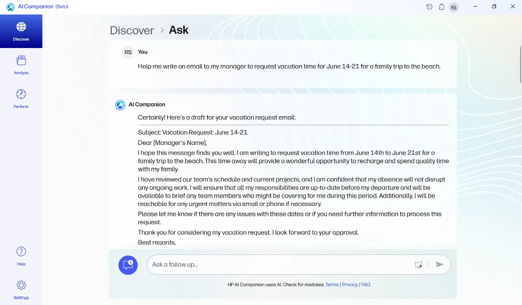Focus the Ask a follow up field
The height and width of the screenshot is (305, 522).
click(280, 264)
